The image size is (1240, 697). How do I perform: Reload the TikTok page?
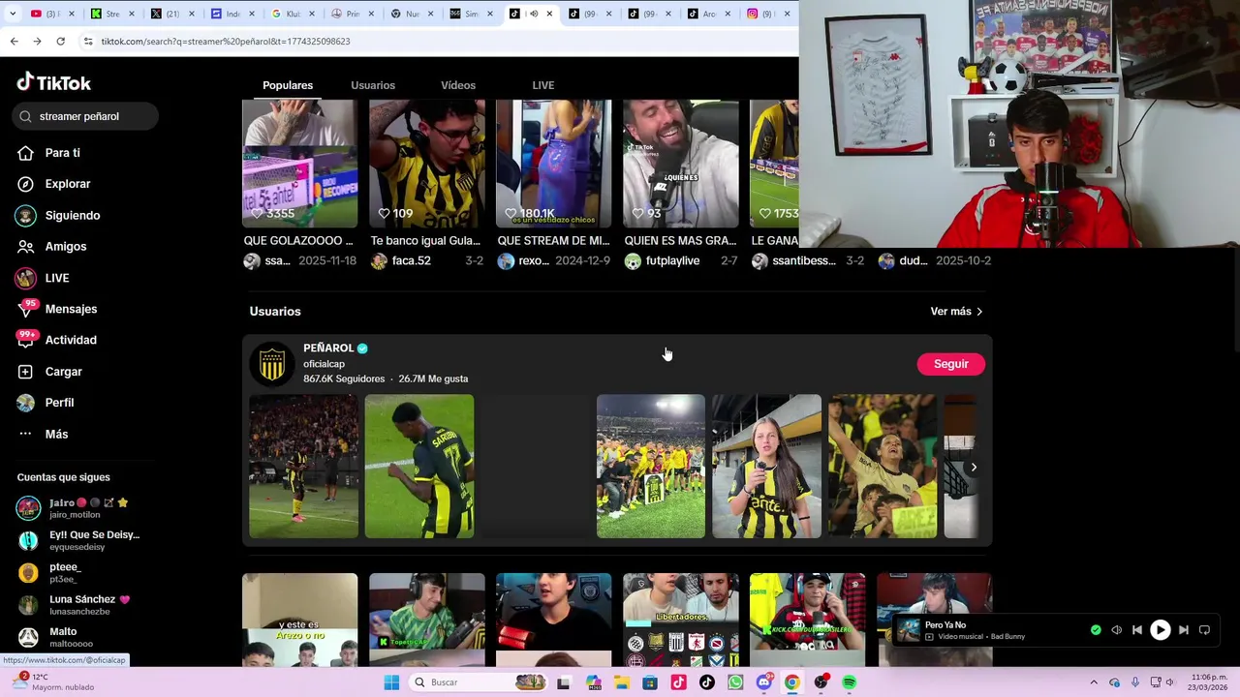[x=60, y=42]
